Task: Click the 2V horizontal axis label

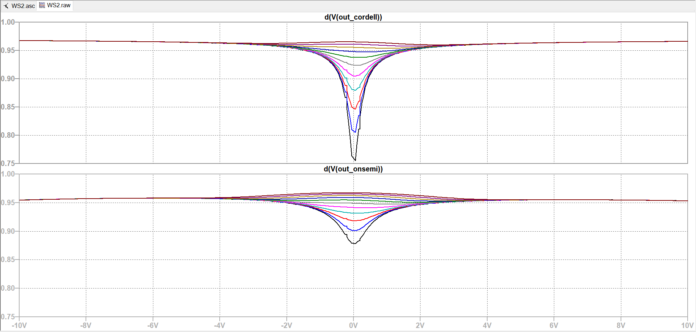Action: click(420, 325)
